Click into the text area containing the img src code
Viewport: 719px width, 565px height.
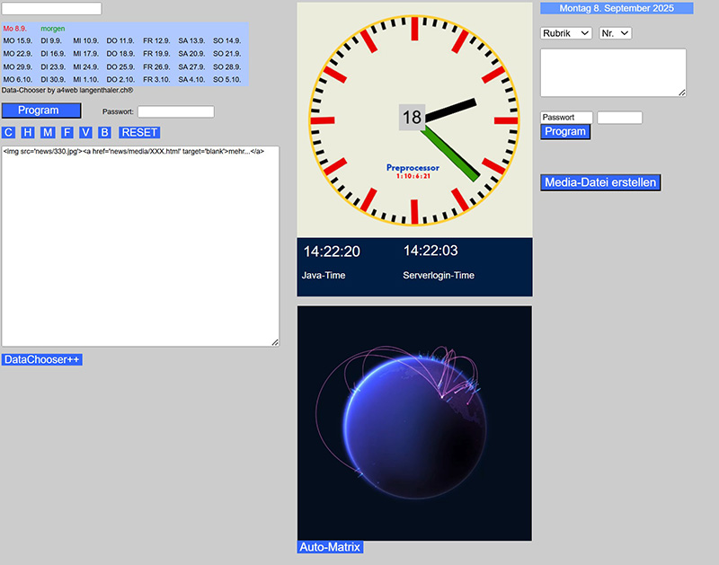click(x=140, y=246)
